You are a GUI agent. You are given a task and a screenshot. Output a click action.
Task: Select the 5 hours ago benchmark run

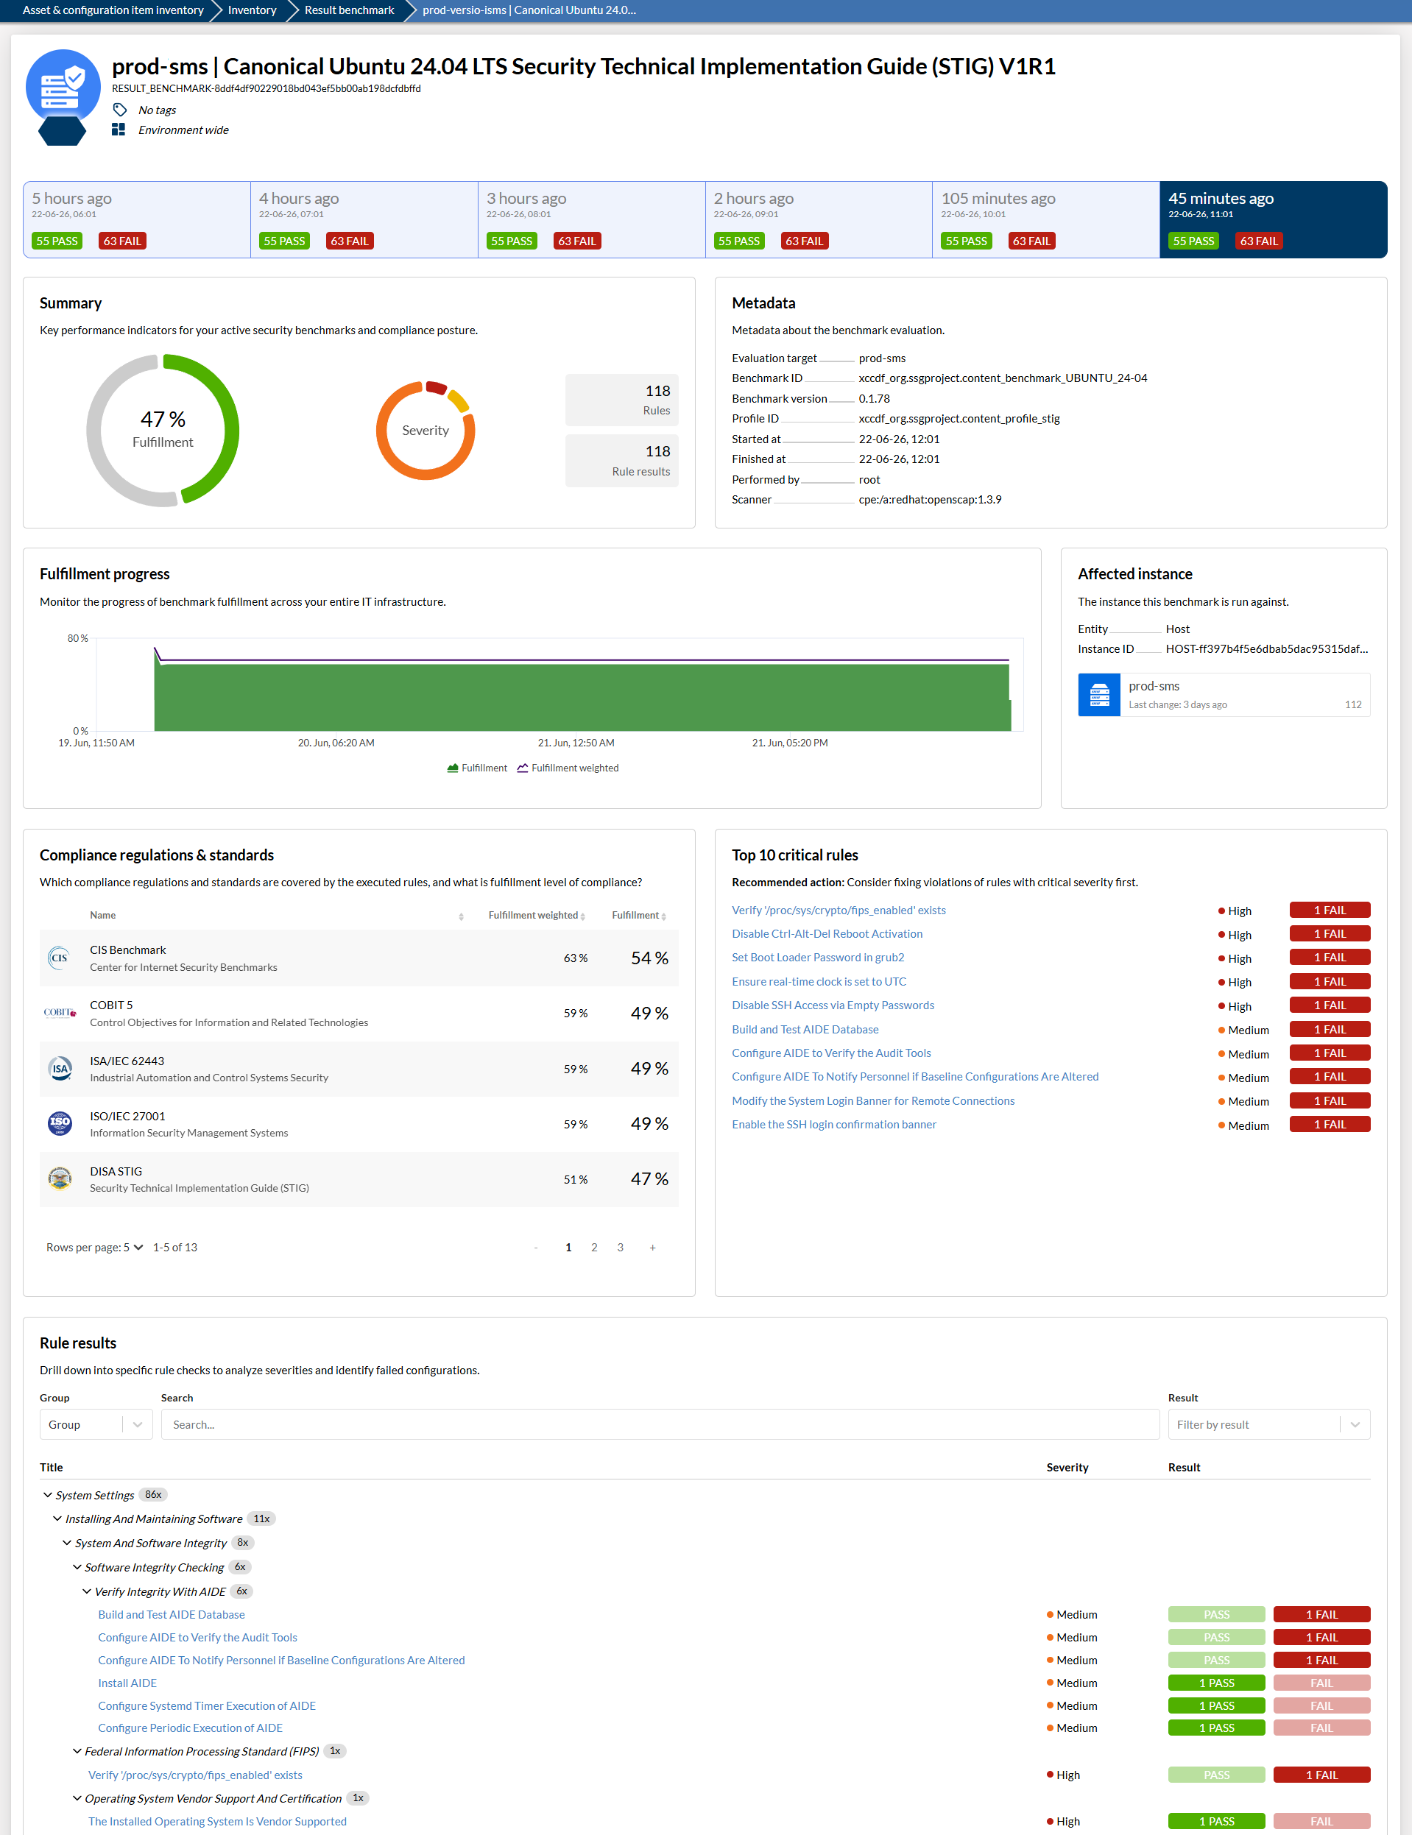coord(137,219)
